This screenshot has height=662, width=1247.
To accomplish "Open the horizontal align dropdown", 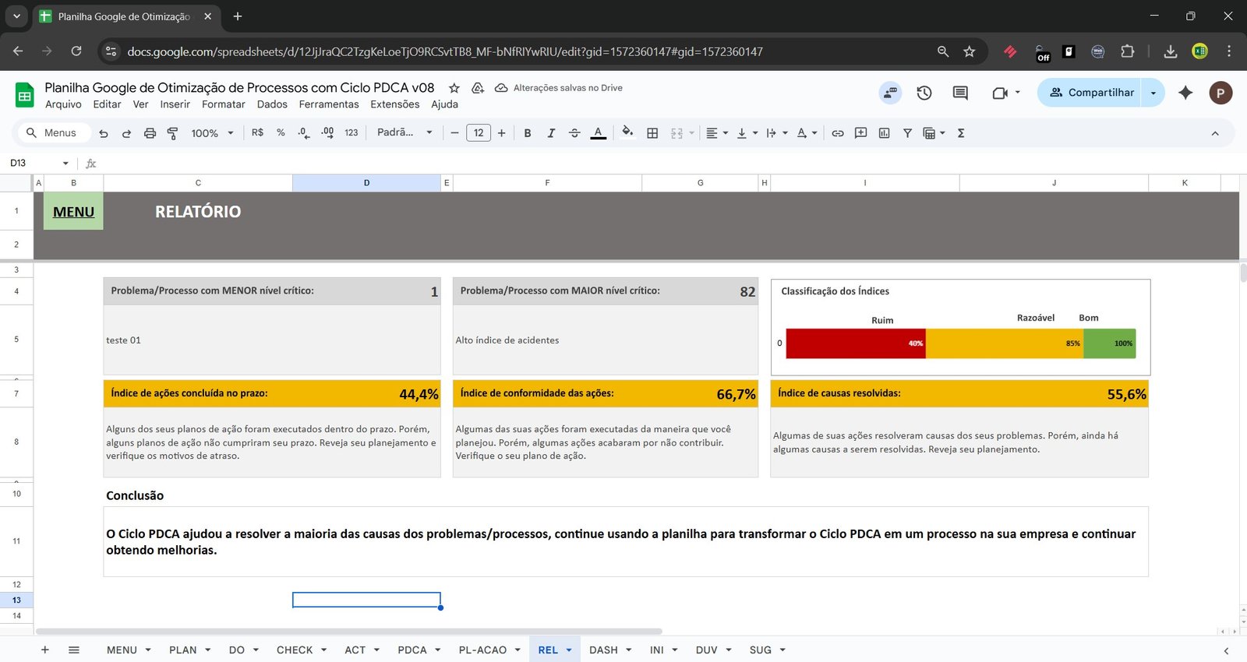I will 716,133.
